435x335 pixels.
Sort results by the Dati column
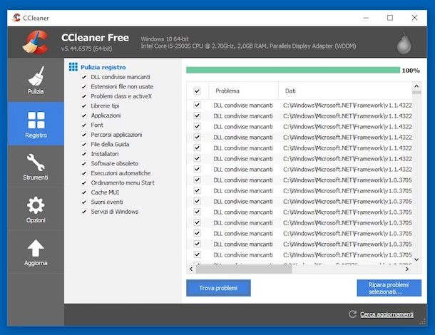[345, 91]
